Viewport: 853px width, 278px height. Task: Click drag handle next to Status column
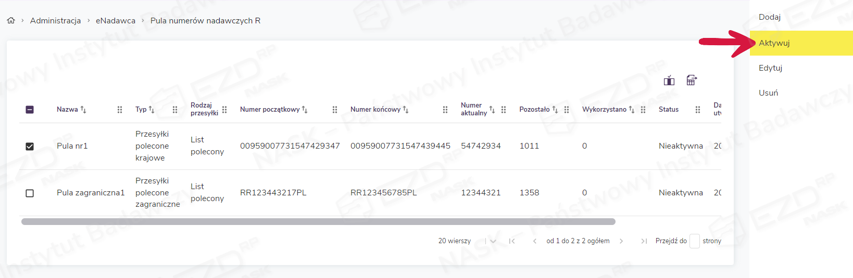(x=697, y=110)
